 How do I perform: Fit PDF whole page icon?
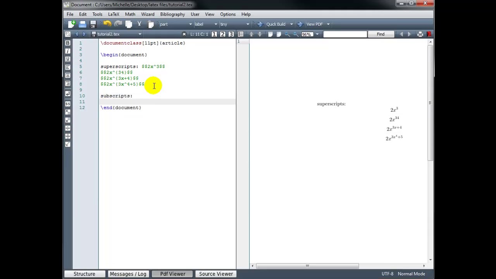(x=279, y=34)
